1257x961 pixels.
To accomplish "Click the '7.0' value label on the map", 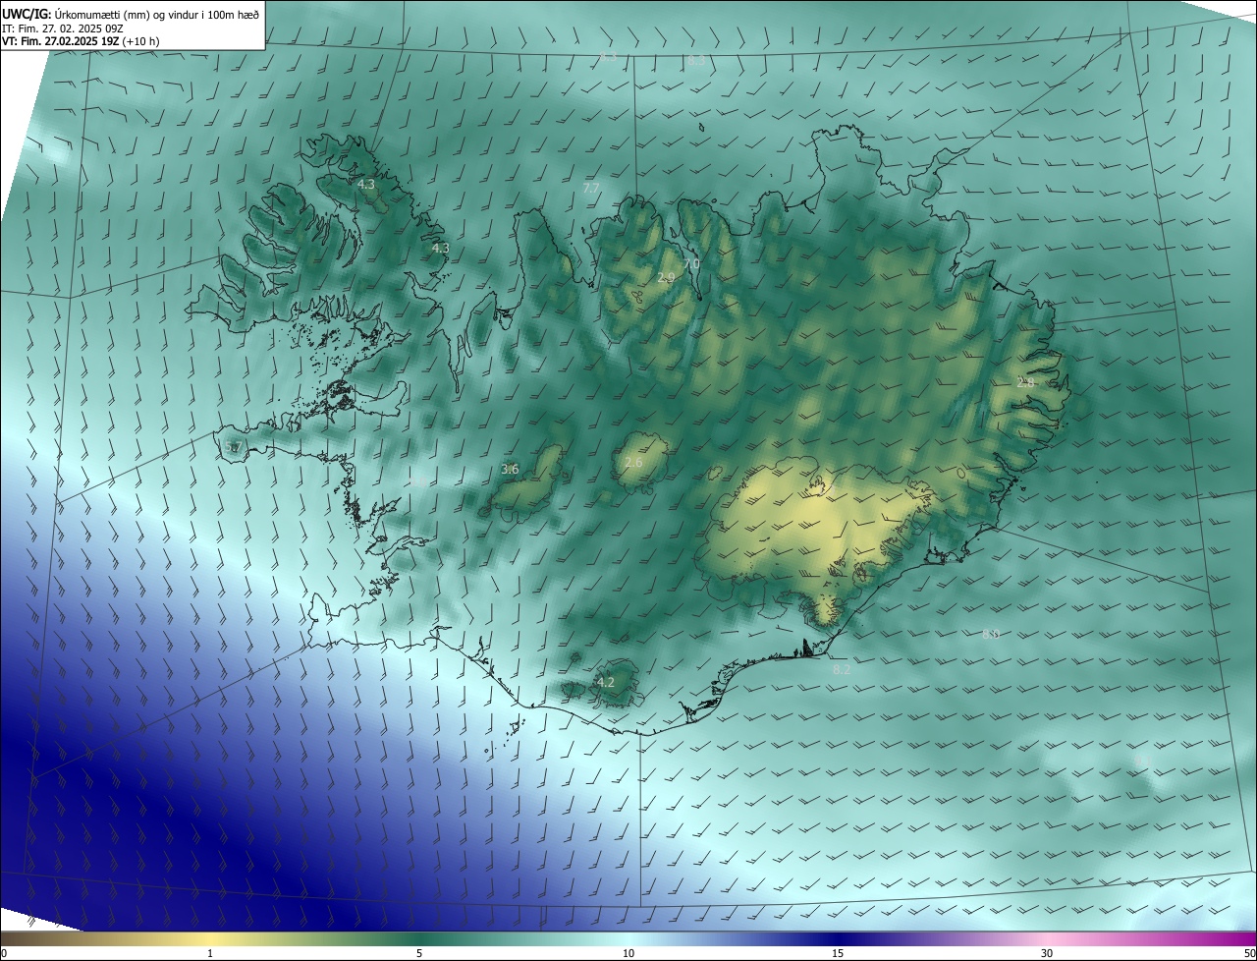I will pos(691,263).
